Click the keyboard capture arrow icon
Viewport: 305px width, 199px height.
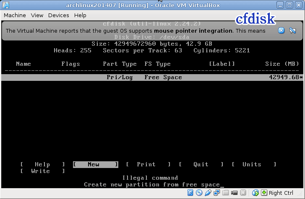pyautogui.click(x=264, y=193)
